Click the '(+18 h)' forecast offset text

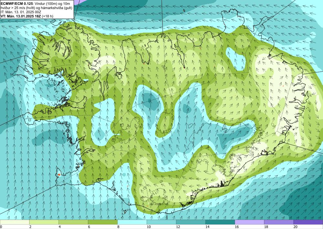tap(47, 16)
